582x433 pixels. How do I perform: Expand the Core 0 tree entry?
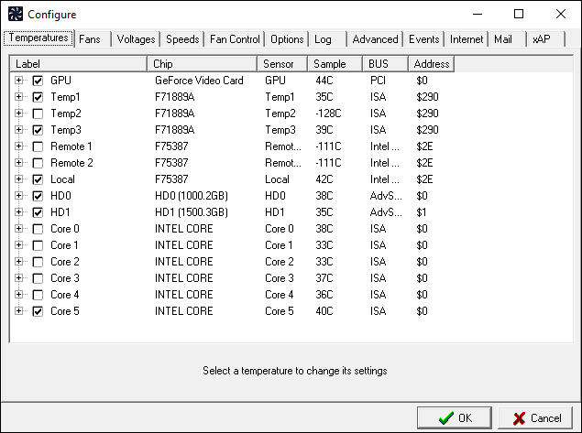tap(19, 229)
